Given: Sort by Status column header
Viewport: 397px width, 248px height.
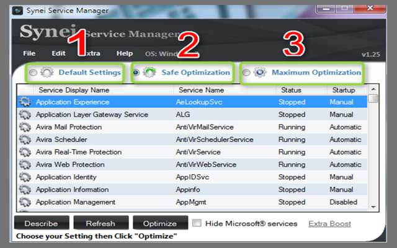Looking at the screenshot, I should pos(291,90).
